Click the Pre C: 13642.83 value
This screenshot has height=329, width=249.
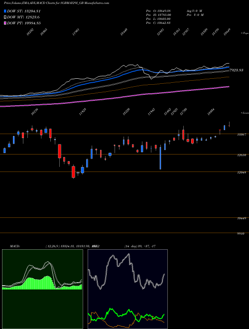158,23
